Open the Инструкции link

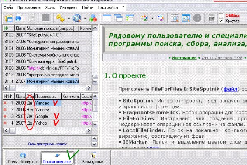[x=184, y=58]
